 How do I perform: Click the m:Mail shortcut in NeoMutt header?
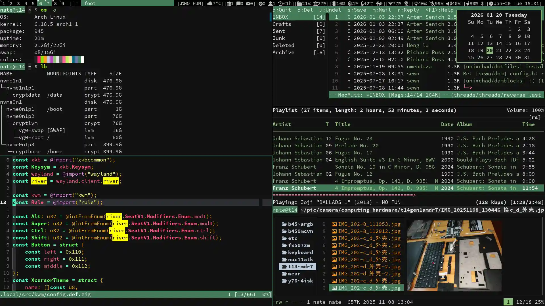tap(381, 10)
